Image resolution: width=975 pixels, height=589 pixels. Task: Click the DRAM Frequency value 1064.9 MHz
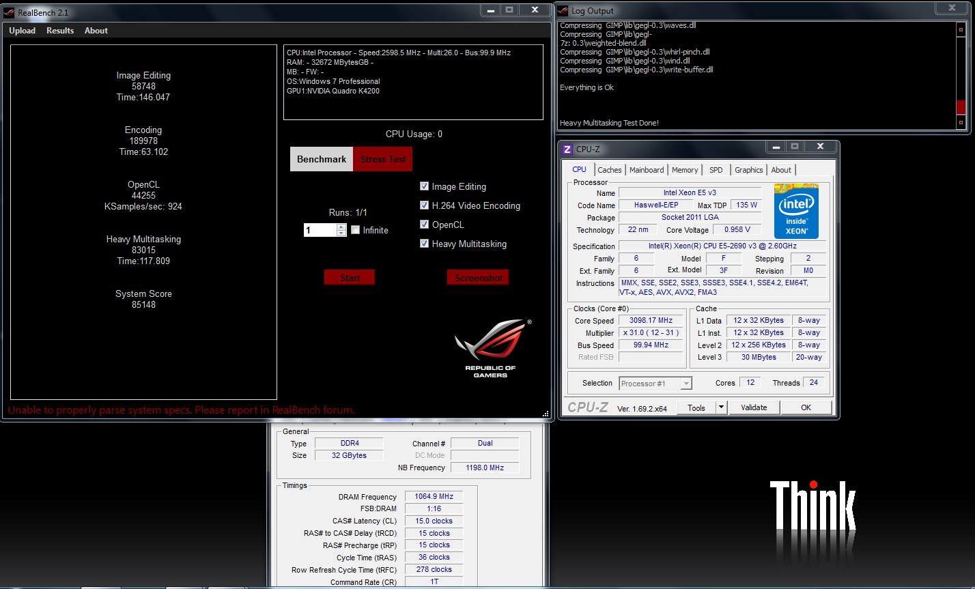coord(434,497)
